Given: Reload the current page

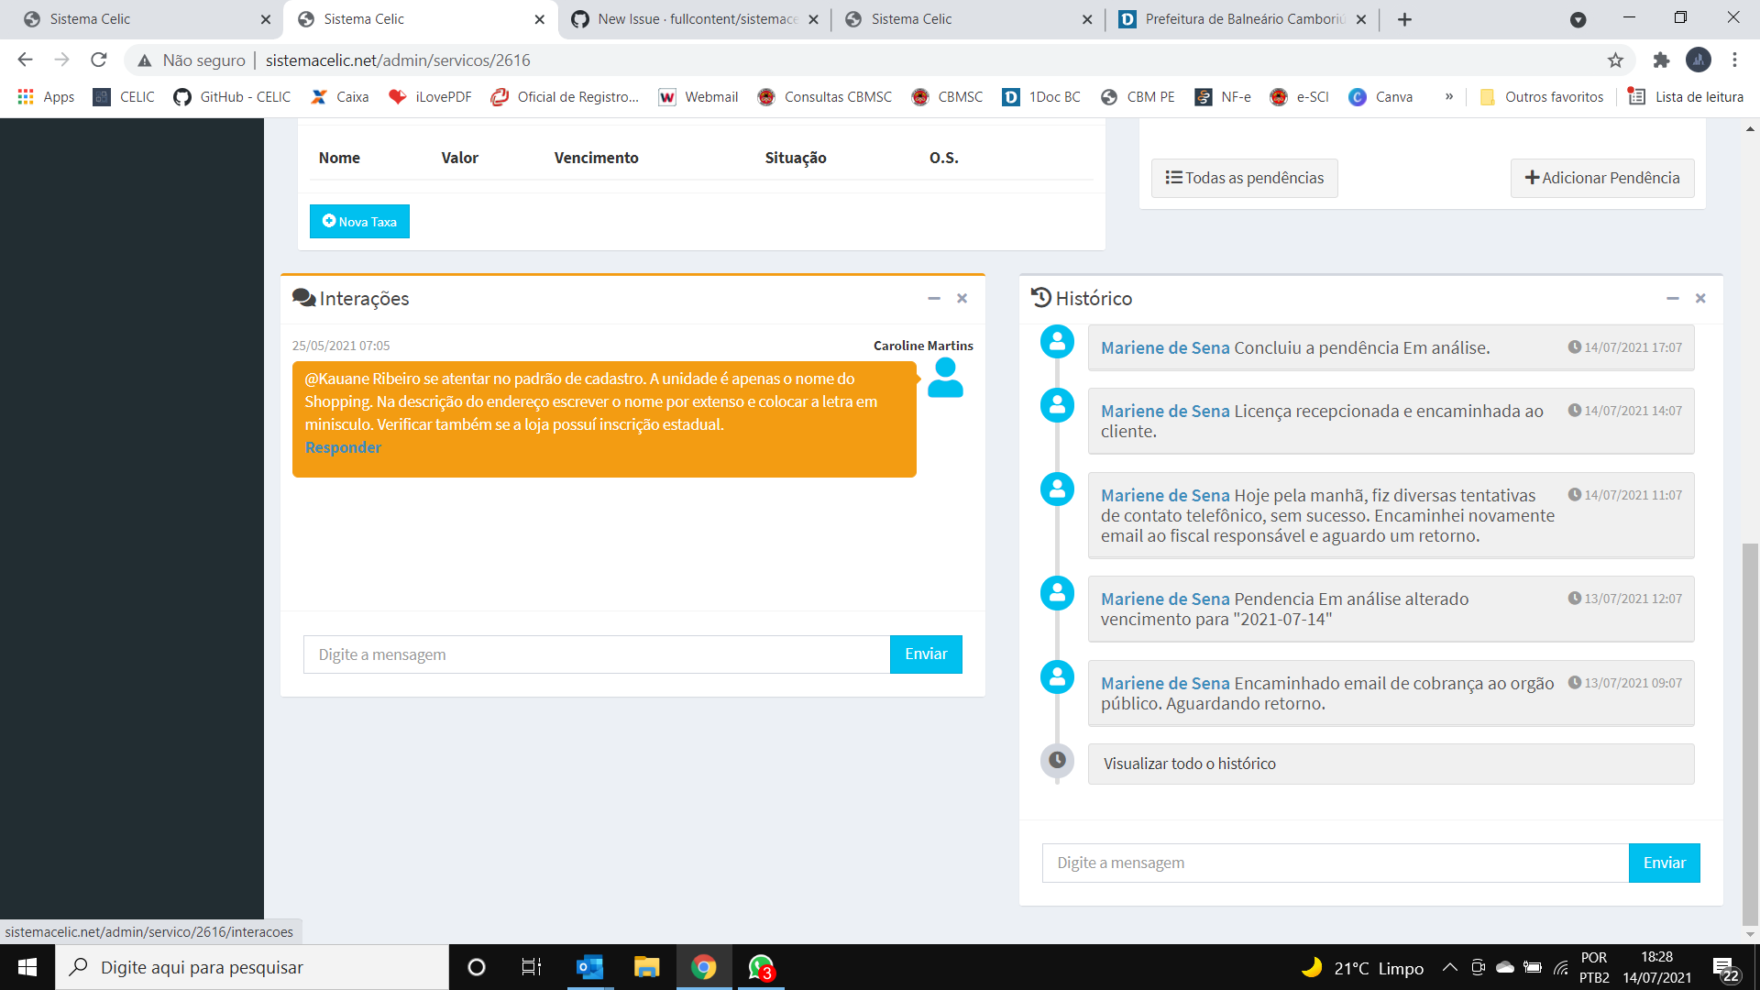Looking at the screenshot, I should [x=99, y=60].
